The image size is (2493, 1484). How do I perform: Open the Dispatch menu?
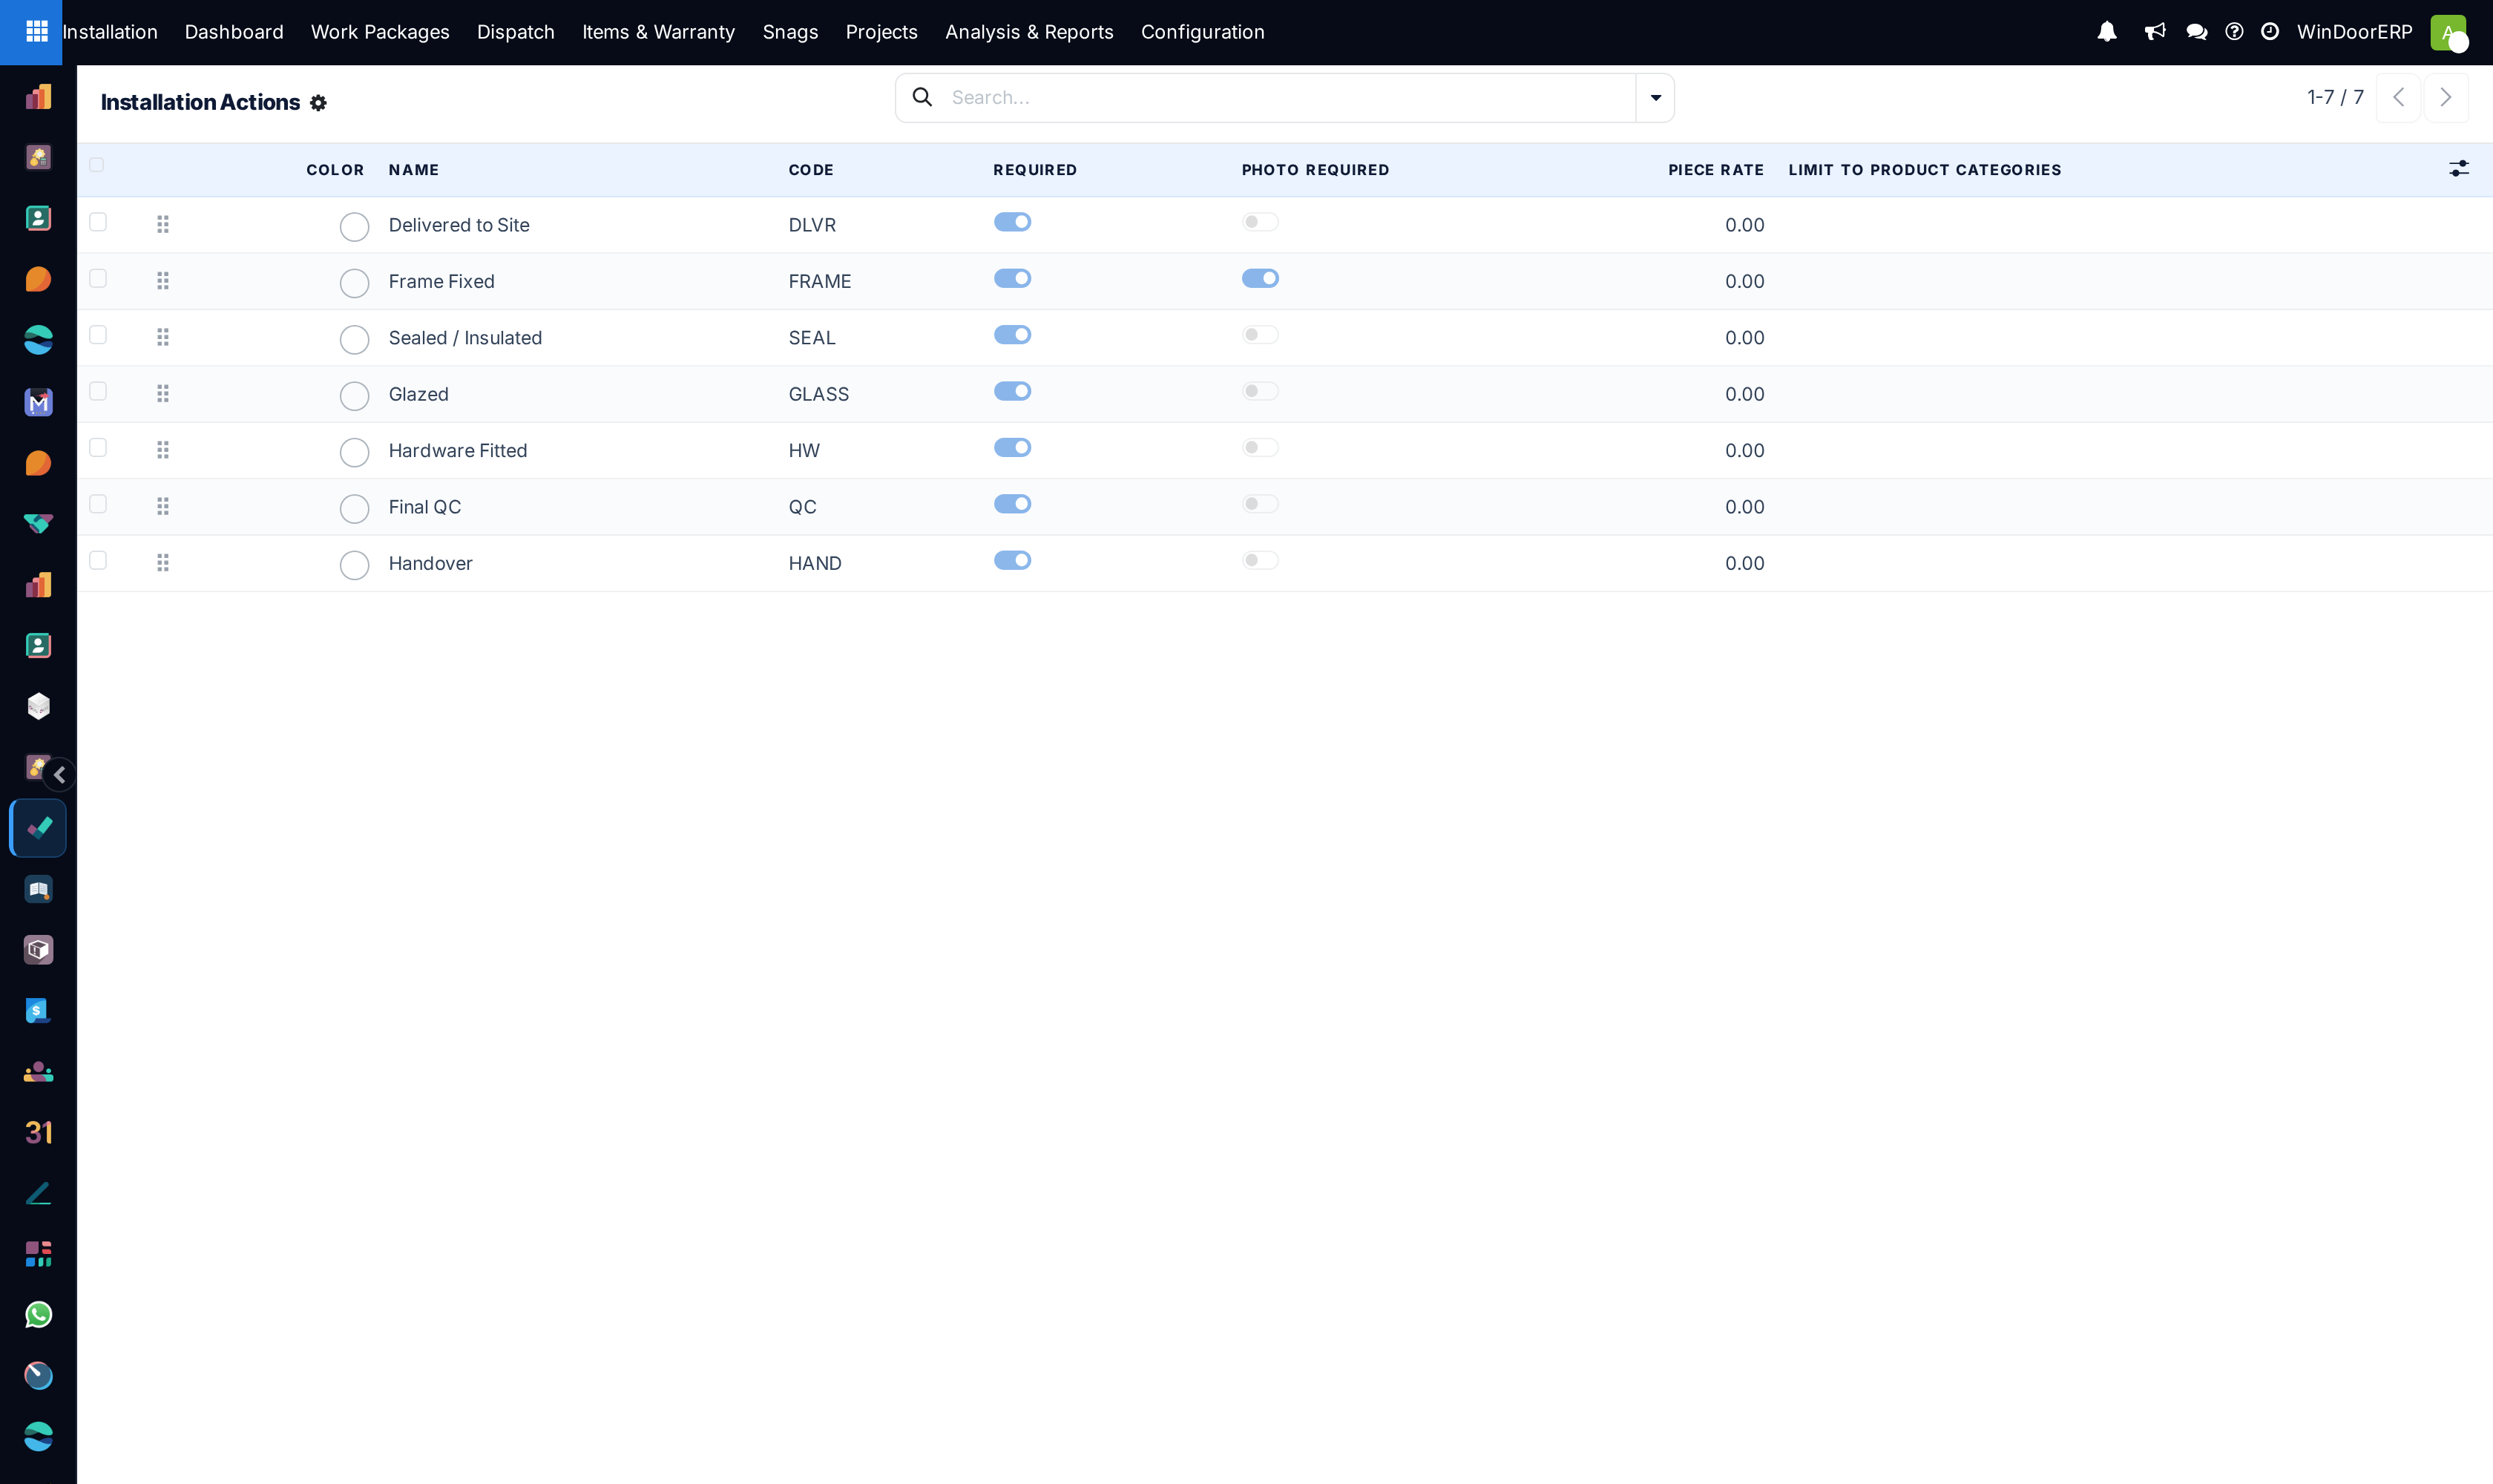pyautogui.click(x=516, y=32)
